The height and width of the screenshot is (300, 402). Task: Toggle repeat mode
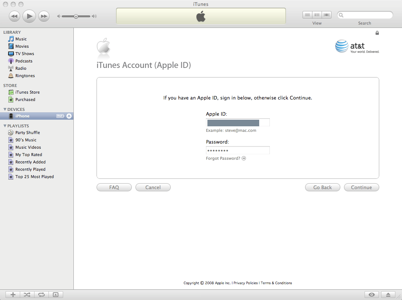pyautogui.click(x=41, y=294)
